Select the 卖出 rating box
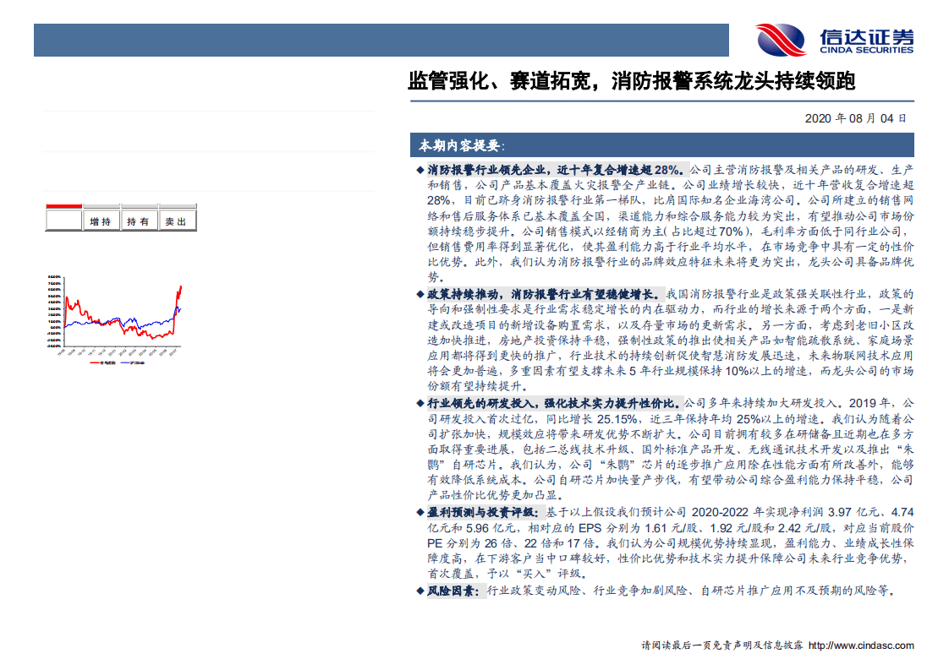 177,221
